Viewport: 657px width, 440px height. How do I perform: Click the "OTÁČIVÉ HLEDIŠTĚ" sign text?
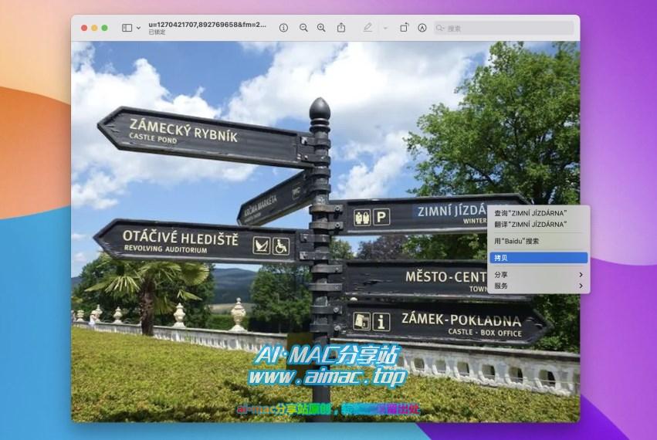[x=180, y=238]
